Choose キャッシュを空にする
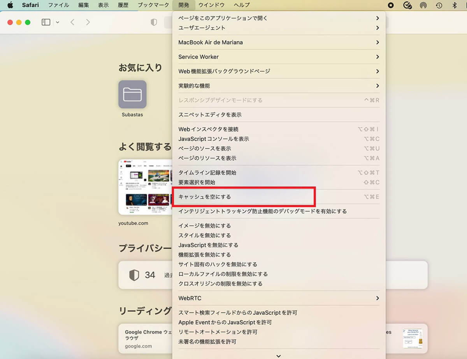Image resolution: width=467 pixels, height=359 pixels. coord(279,197)
